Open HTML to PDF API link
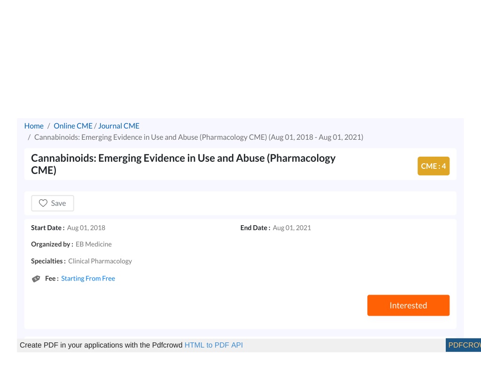Viewport: 481px width, 371px height. point(214,345)
